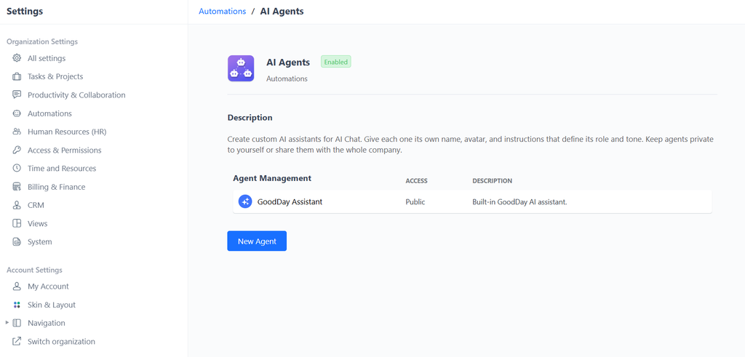Click the Switch organization arrow icon
Viewport: 745px width, 357px height.
pyautogui.click(x=17, y=341)
